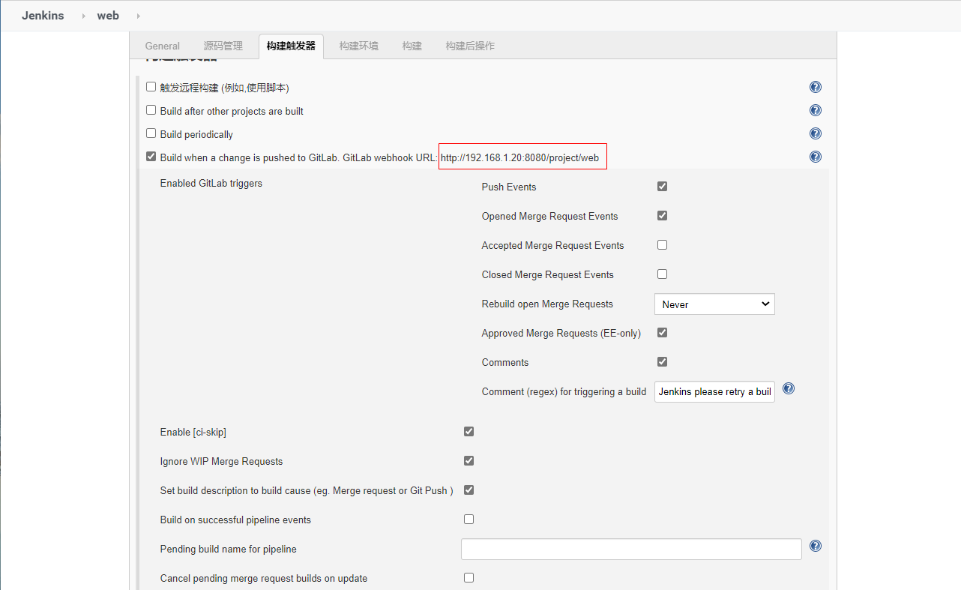Check the Build periodically option

pyautogui.click(x=151, y=133)
